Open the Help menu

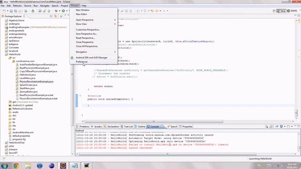pyautogui.click(x=84, y=6)
